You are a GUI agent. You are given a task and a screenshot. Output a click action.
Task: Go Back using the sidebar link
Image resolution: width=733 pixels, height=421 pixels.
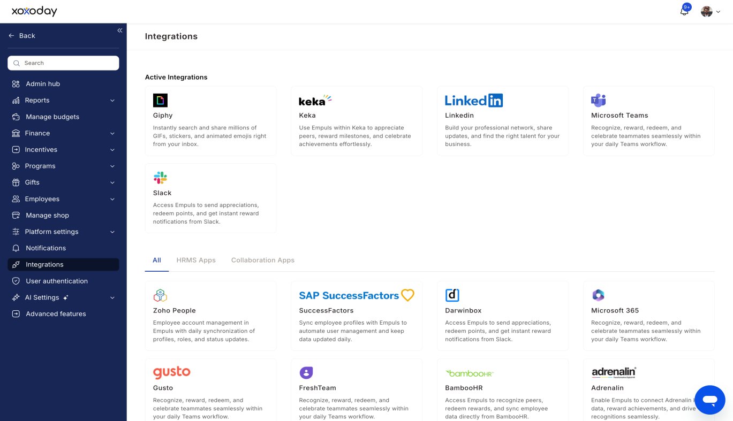(22, 36)
